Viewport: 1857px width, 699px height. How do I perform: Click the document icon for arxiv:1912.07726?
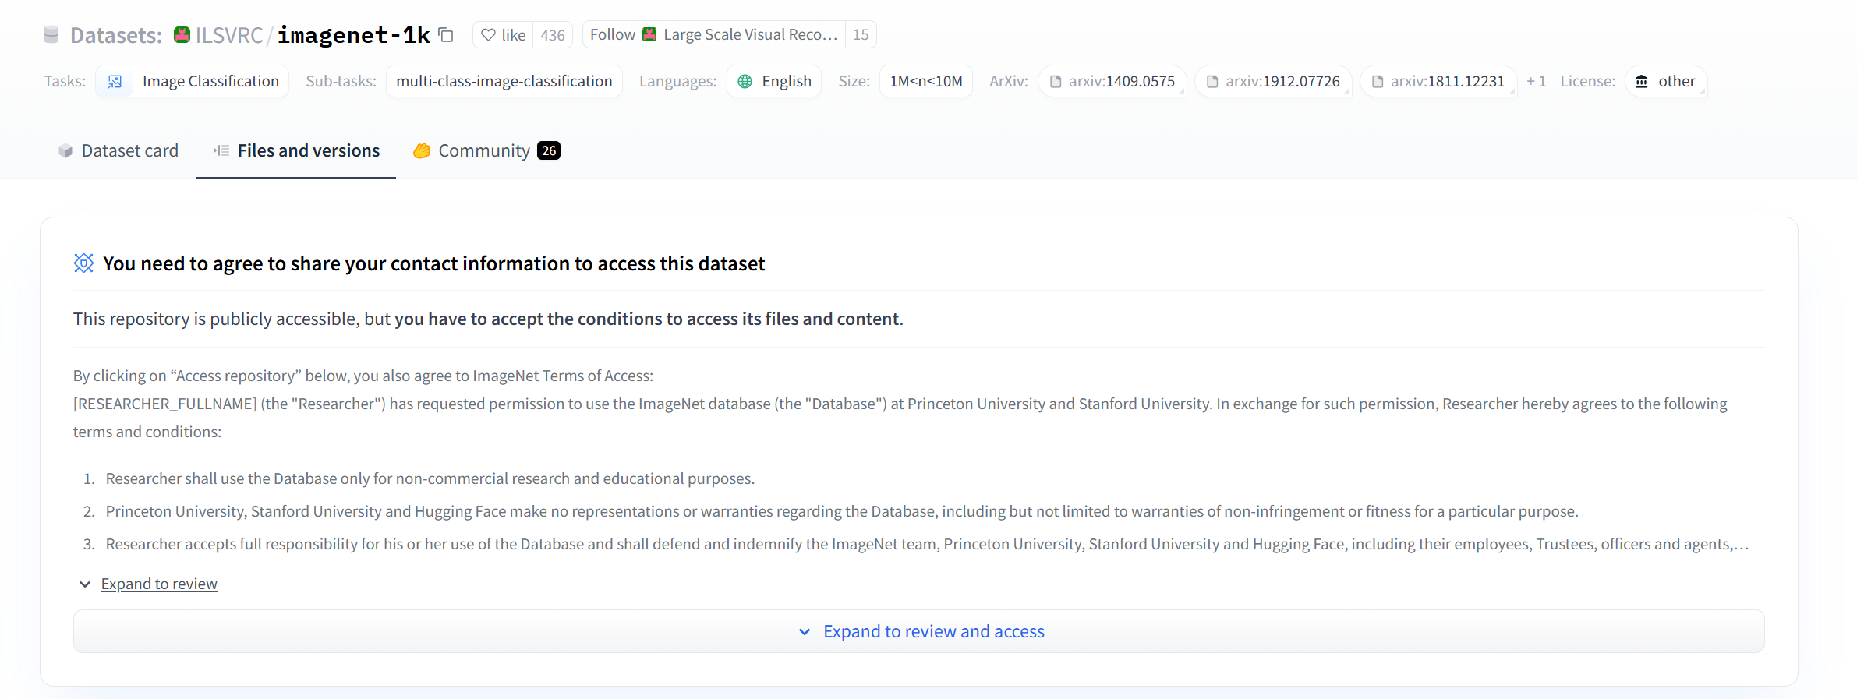(x=1212, y=82)
